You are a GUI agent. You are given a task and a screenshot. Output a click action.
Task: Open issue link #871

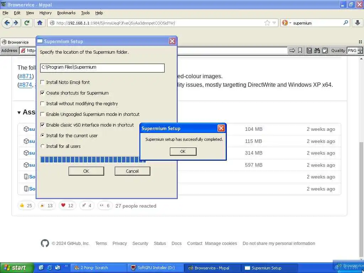[x=25, y=76]
